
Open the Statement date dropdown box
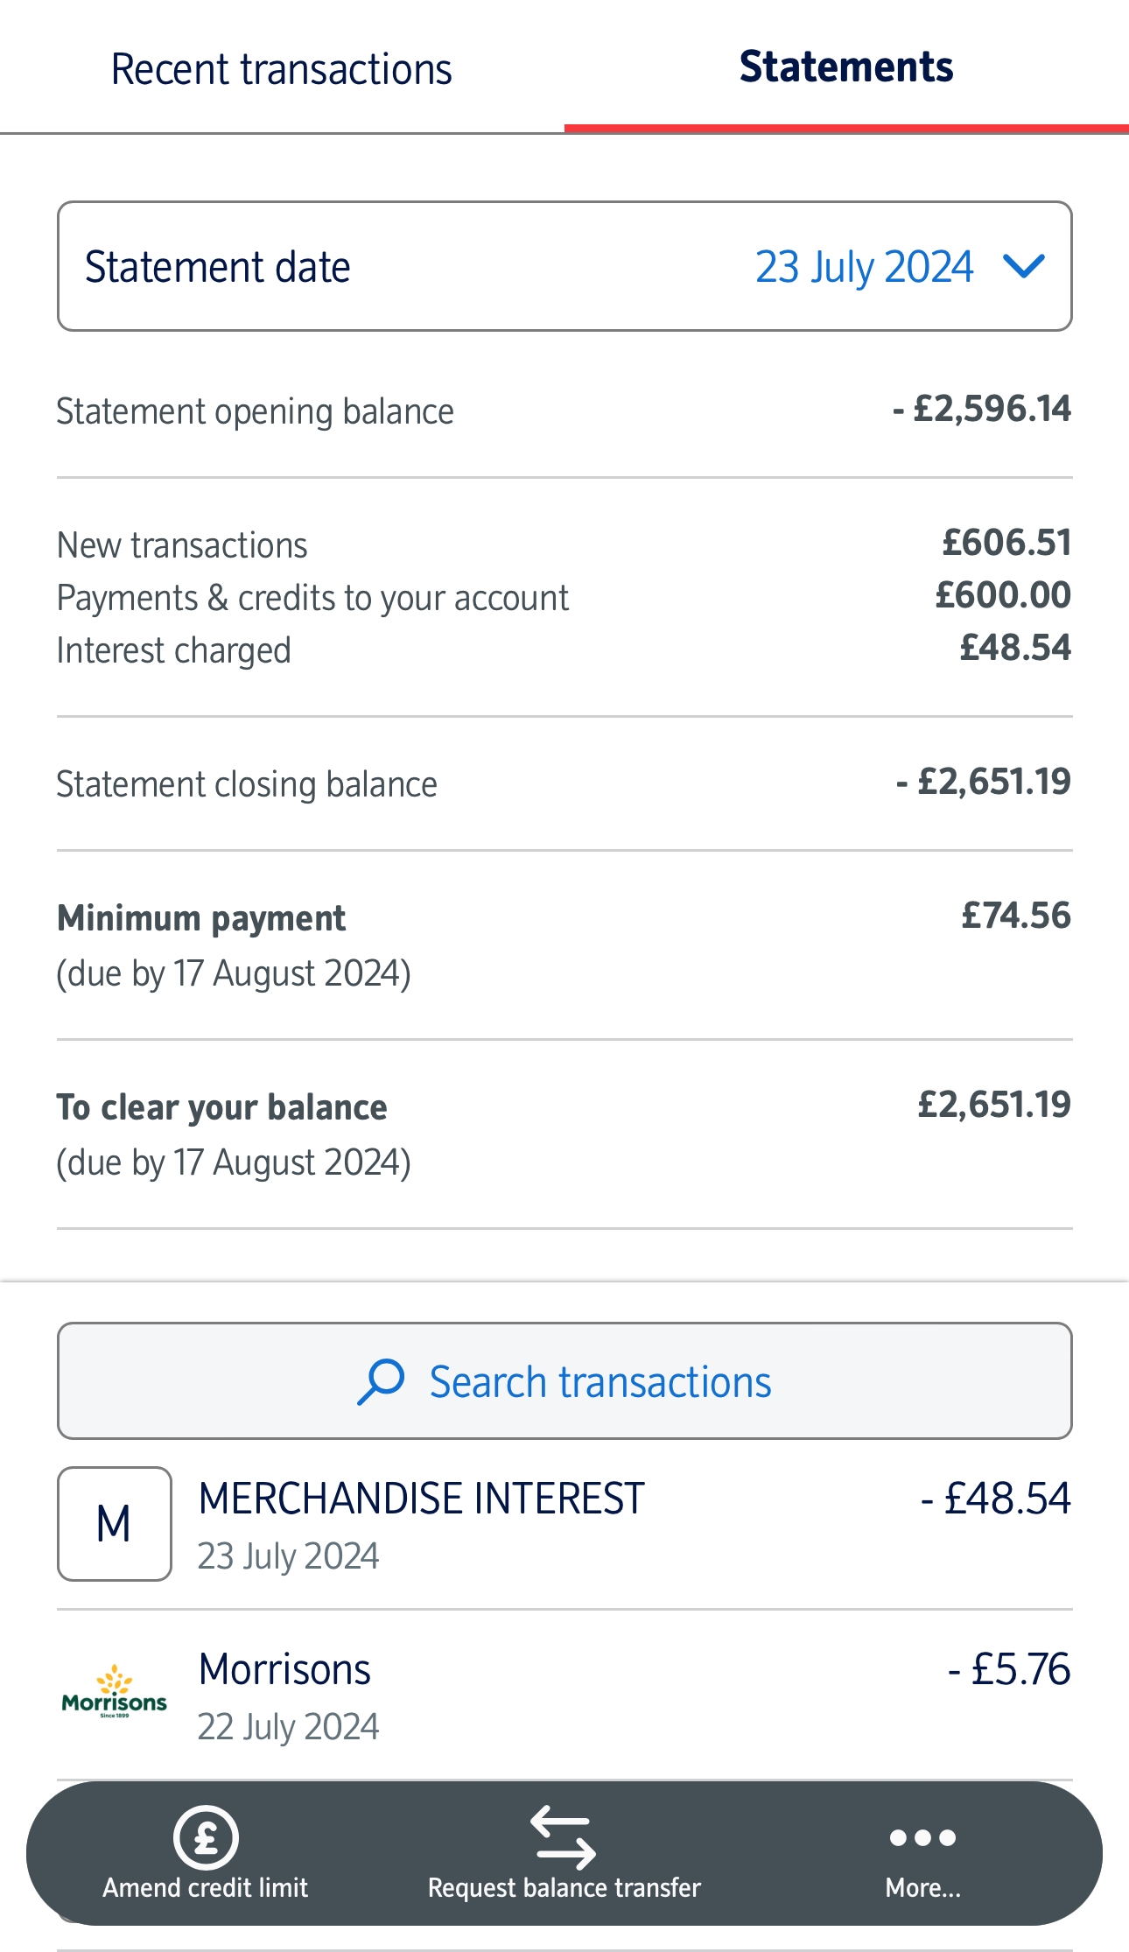click(x=564, y=266)
